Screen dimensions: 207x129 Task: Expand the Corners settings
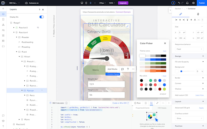pos(203,83)
